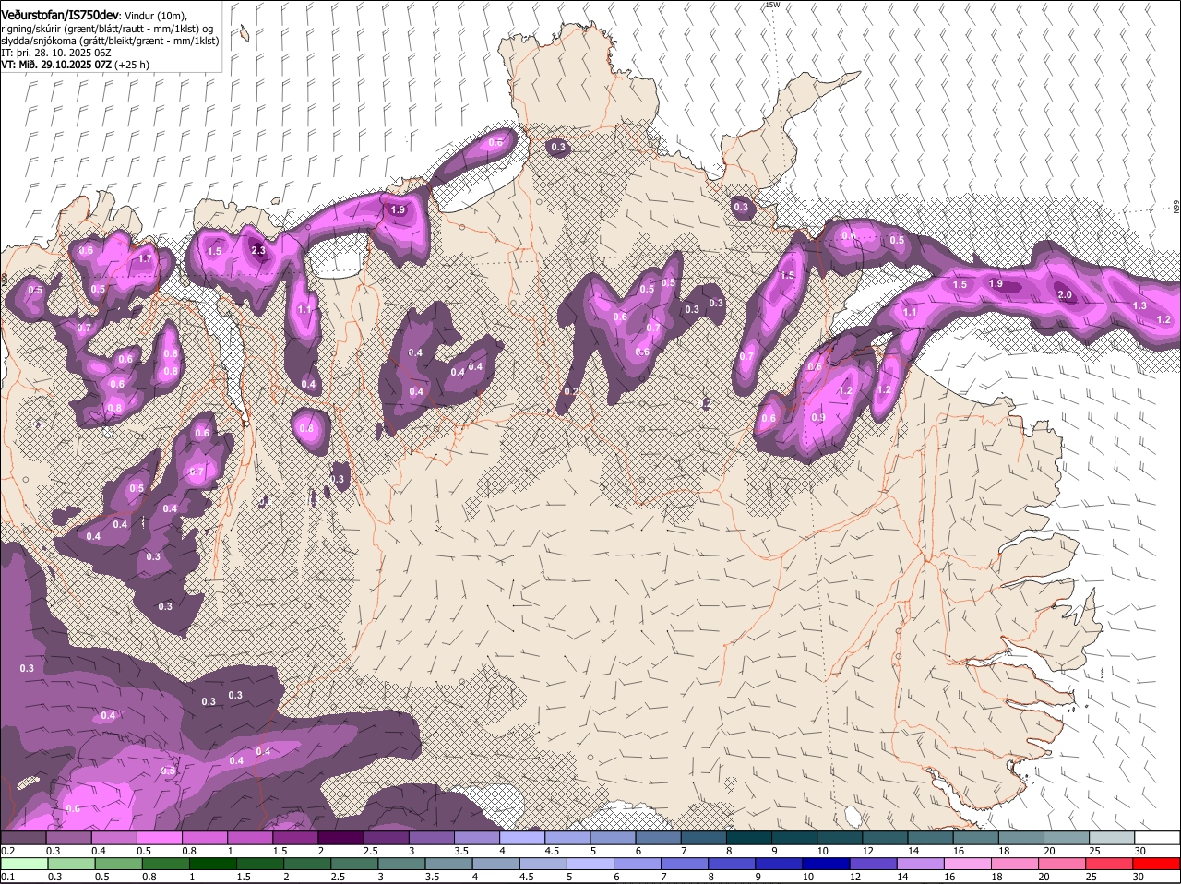Viewport: 1181px width, 884px height.
Task: Click the 'rigning/skúrir' legend description line
Action: [107, 29]
